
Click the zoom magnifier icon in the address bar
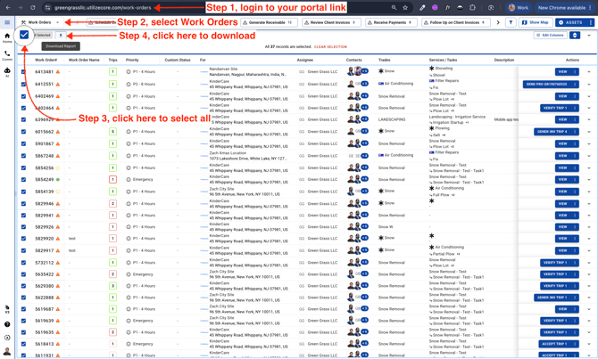pos(394,8)
